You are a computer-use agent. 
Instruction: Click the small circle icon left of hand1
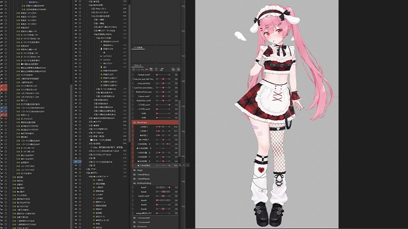click(x=133, y=188)
